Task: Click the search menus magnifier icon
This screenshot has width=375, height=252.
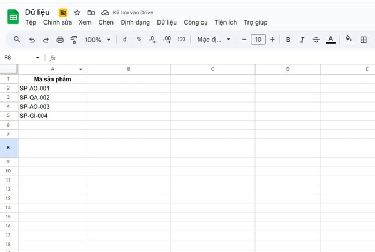Action: [x=17, y=40]
